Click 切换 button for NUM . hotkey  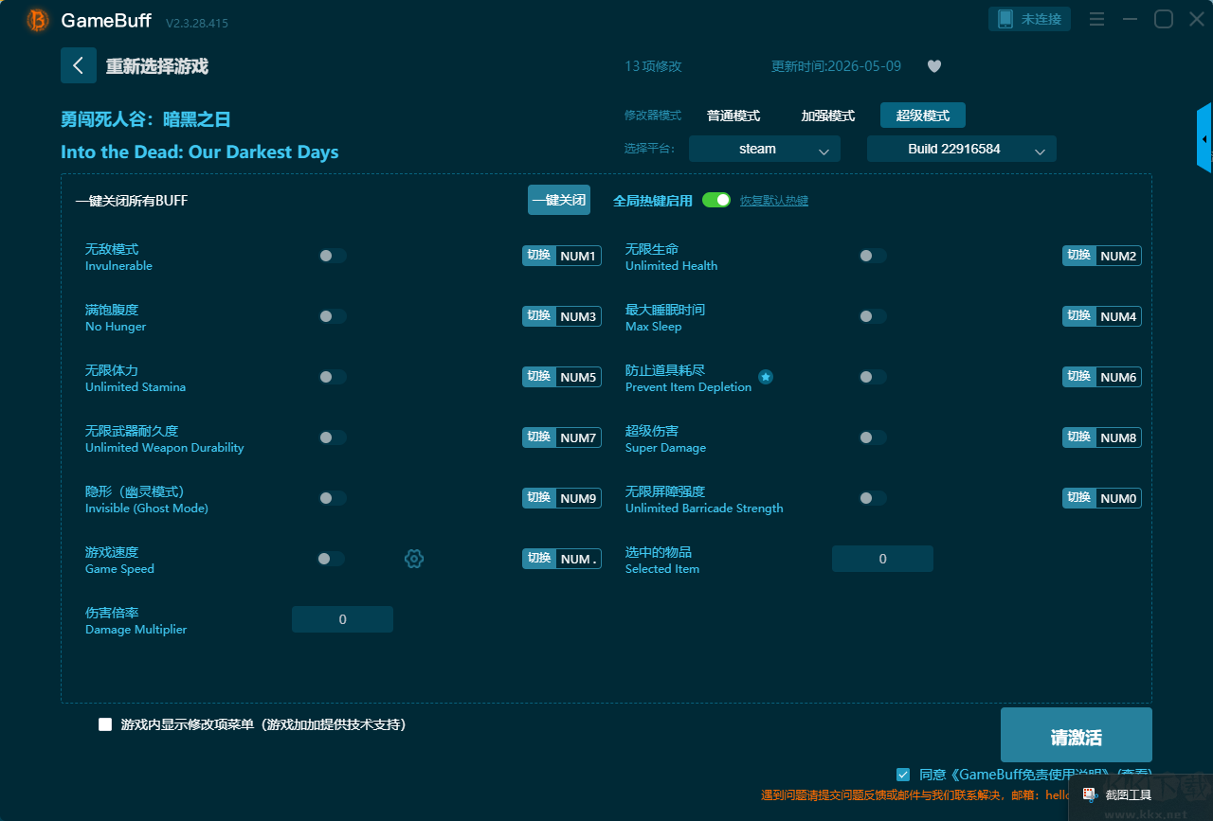click(539, 559)
